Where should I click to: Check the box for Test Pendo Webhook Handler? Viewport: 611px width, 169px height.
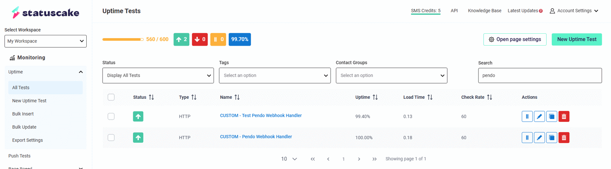tap(111, 116)
